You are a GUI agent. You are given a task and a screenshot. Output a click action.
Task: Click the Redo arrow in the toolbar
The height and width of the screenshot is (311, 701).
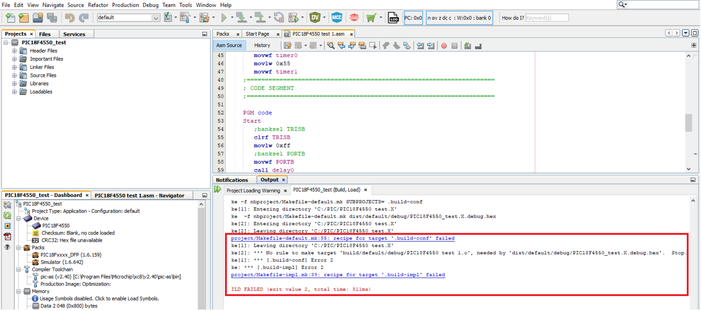coord(84,17)
